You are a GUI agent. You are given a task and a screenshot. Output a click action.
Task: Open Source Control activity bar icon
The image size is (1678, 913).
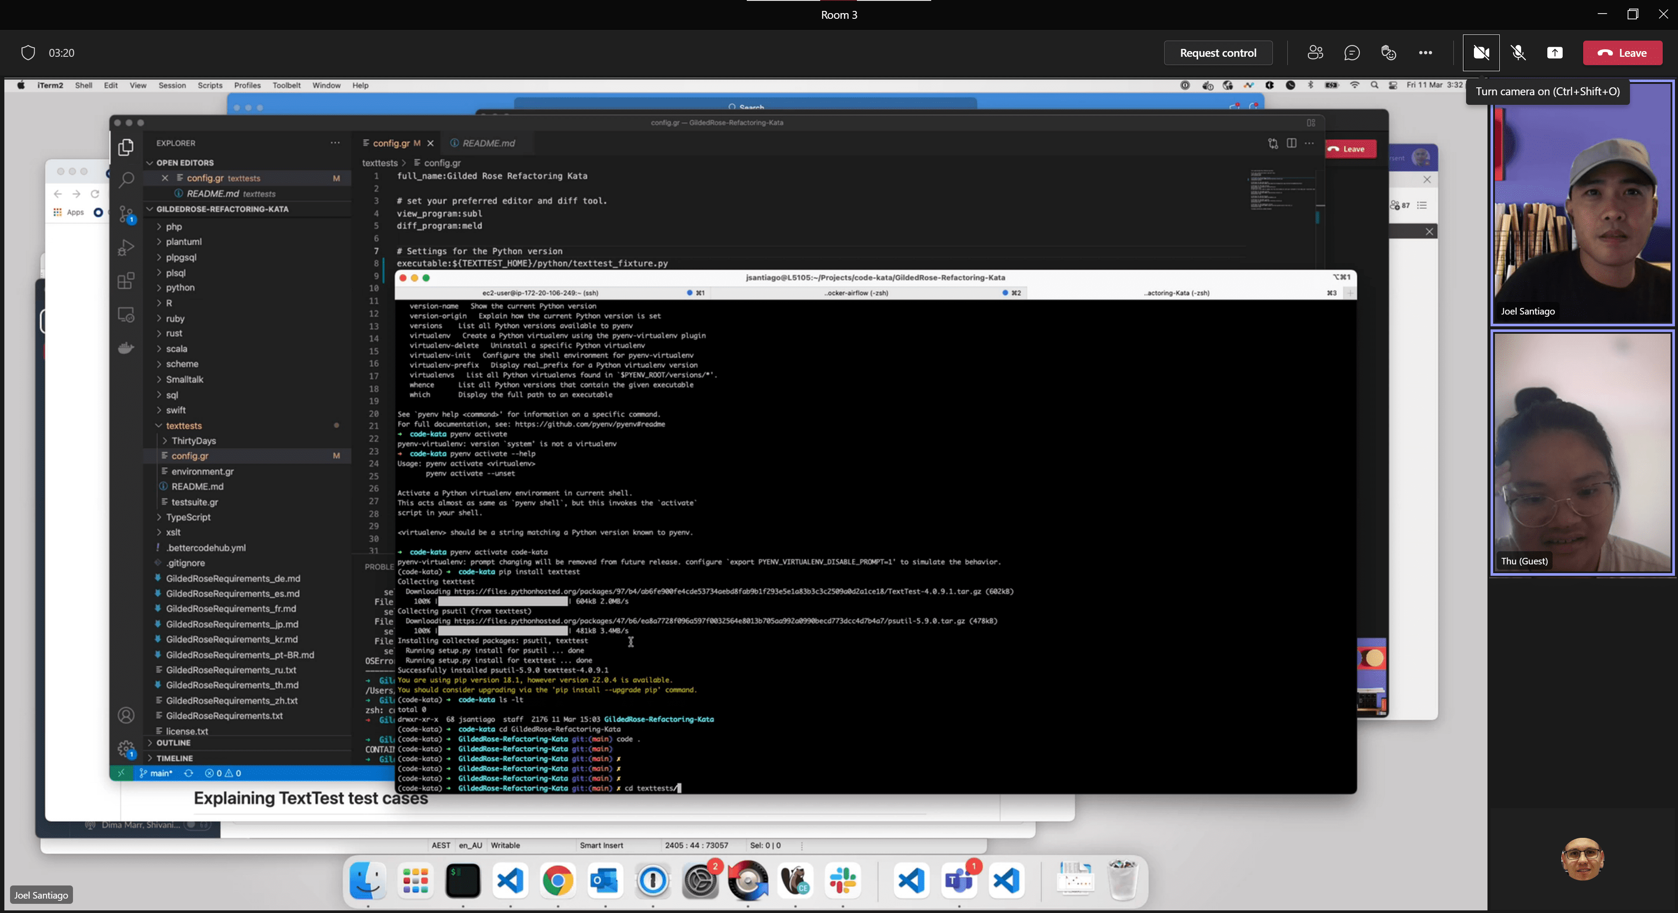tap(126, 214)
